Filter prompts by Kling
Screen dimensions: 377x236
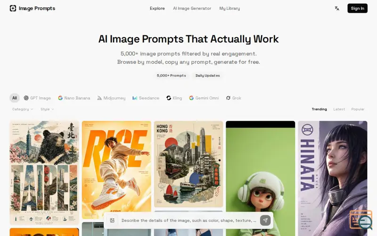(x=174, y=98)
